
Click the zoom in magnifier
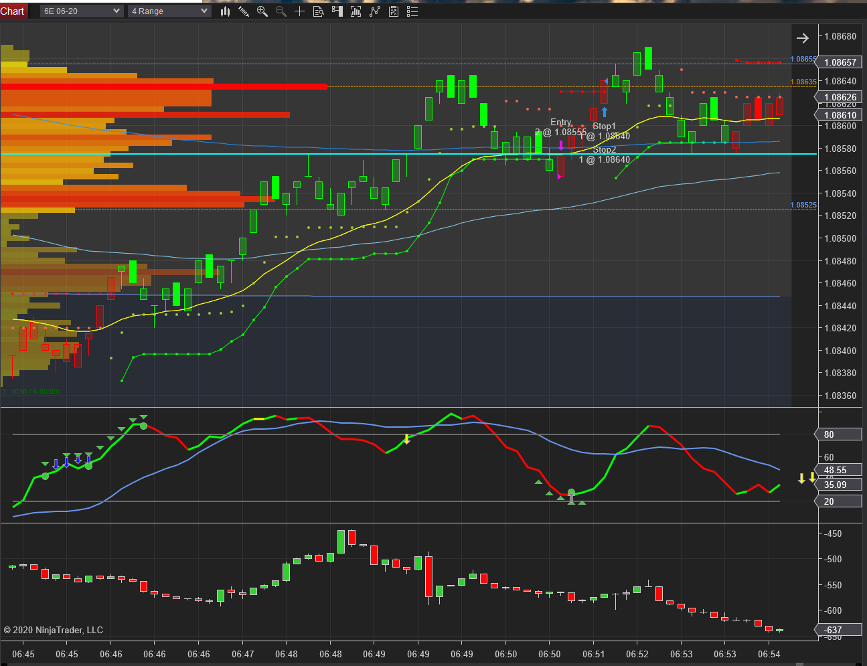click(262, 11)
